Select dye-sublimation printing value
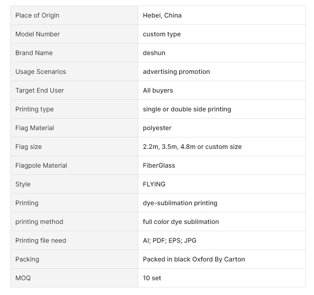The height and width of the screenshot is (295, 314). click(180, 203)
